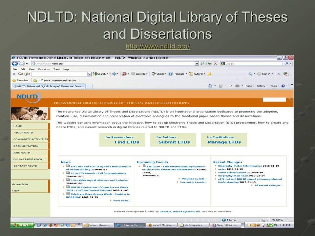This screenshot has height=236, width=315.
Task: Click the All recent changes link
Action: click(x=269, y=186)
